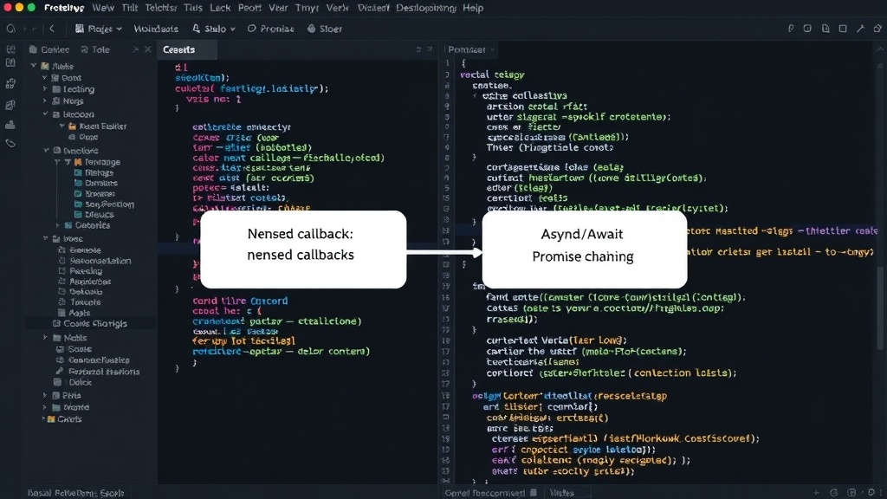Click the first right toolbar icon shaped like P

pyautogui.click(x=791, y=29)
